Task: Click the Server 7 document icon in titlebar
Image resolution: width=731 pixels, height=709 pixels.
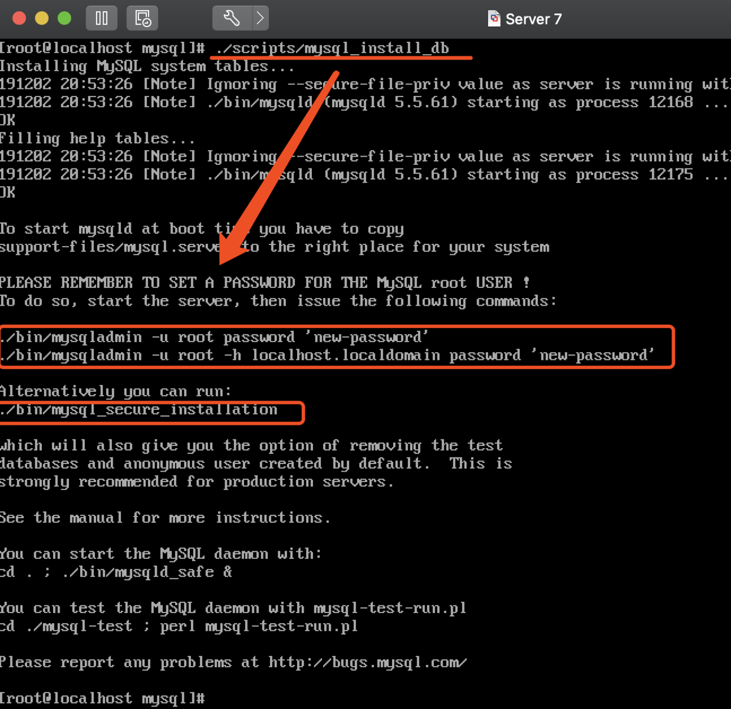Action: [x=493, y=18]
